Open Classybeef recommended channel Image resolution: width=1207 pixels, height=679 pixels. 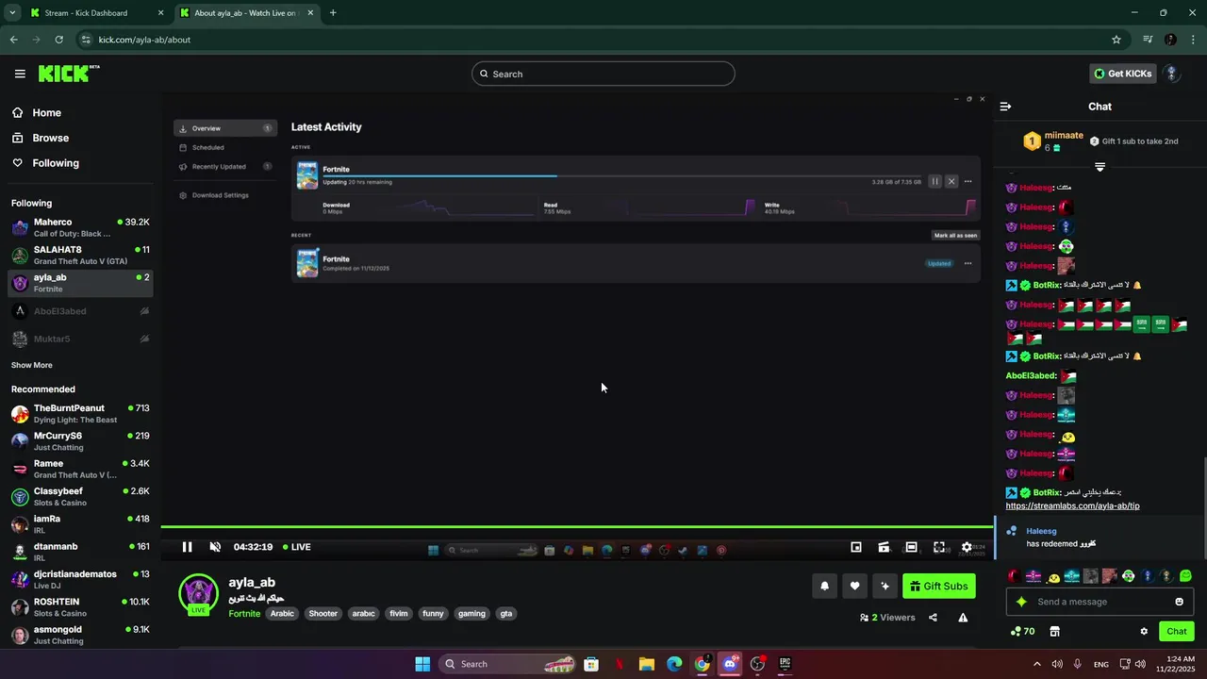pos(80,497)
